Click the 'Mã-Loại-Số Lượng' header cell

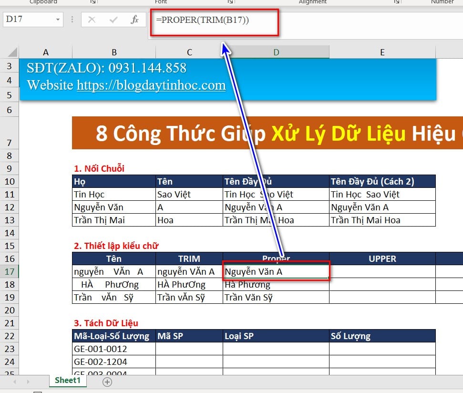114,336
